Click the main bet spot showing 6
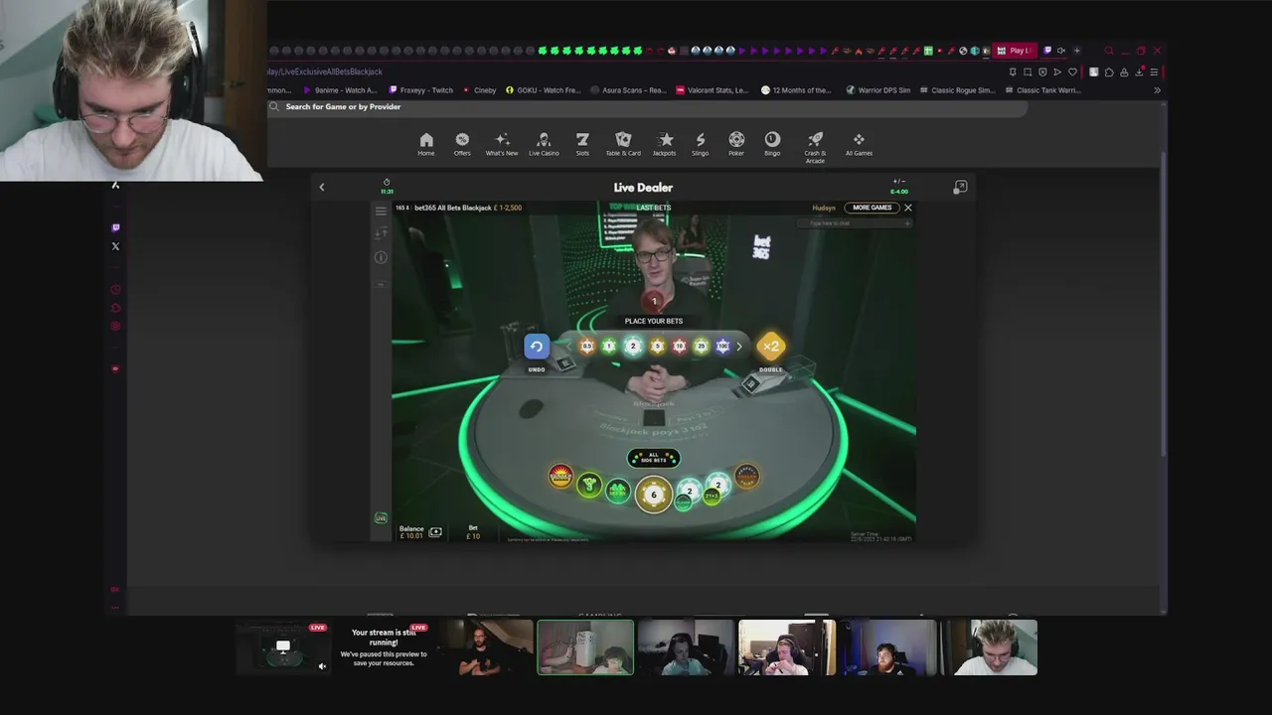1272x715 pixels. [654, 495]
